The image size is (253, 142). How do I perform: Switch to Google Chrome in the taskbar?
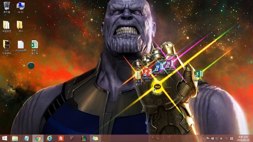(x=38, y=138)
